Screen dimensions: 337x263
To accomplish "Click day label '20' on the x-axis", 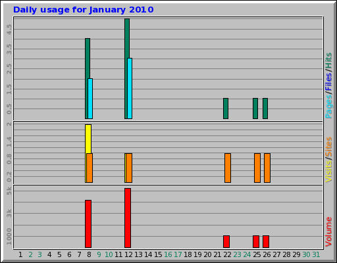I will tap(207, 254).
